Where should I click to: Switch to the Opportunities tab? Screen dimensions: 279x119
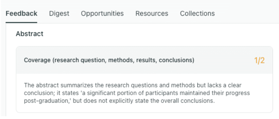[102, 14]
